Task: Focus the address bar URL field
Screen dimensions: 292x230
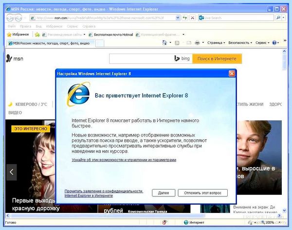Action: tap(106, 18)
